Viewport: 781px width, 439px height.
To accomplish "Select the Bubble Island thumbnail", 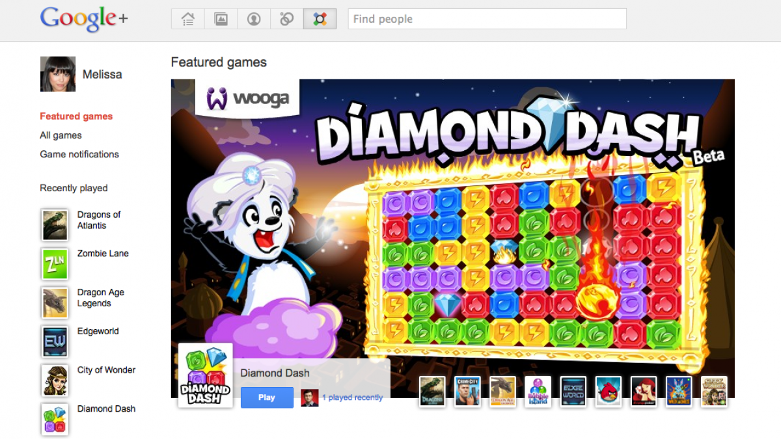I will click(538, 392).
